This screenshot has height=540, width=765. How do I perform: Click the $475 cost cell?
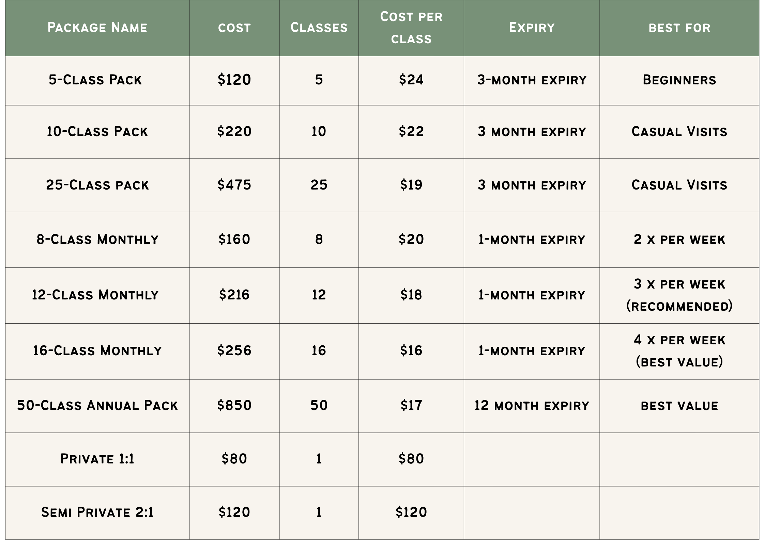point(234,185)
